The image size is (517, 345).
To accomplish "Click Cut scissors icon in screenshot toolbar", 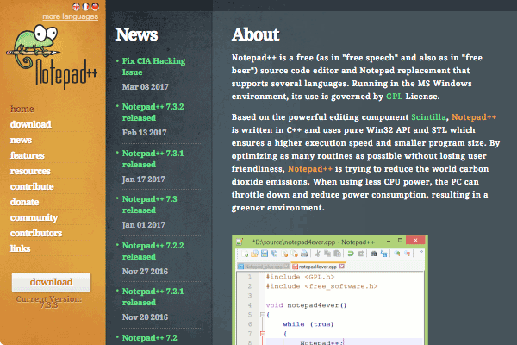I will pyautogui.click(x=317, y=254).
